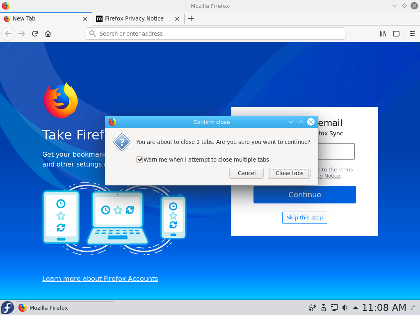420x315 pixels.
Task: Click the question mark icon in dialog
Action: 122,142
